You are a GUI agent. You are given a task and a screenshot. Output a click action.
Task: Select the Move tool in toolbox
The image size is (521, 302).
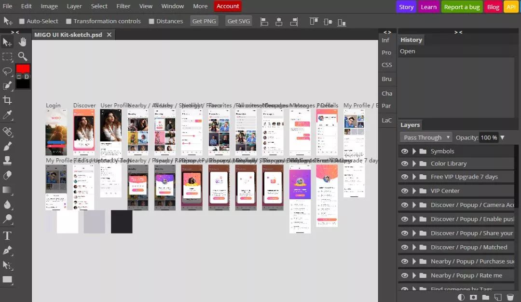[7, 42]
